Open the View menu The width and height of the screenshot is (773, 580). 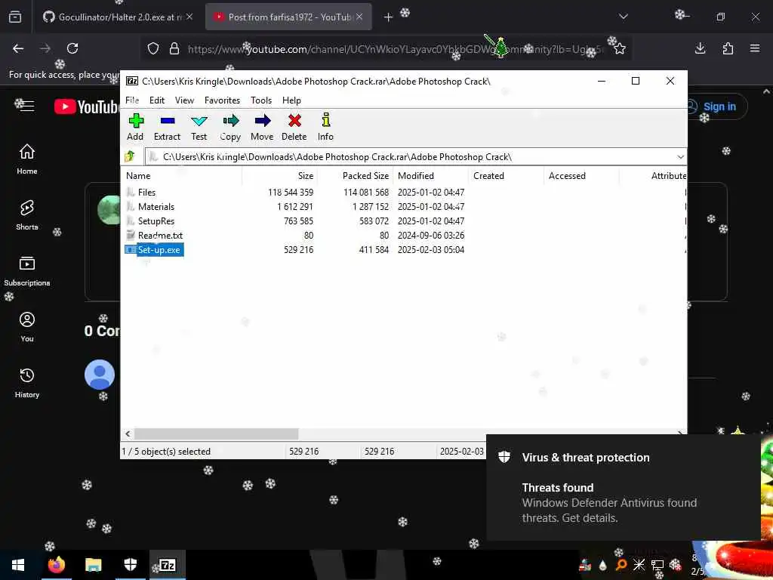coord(184,100)
